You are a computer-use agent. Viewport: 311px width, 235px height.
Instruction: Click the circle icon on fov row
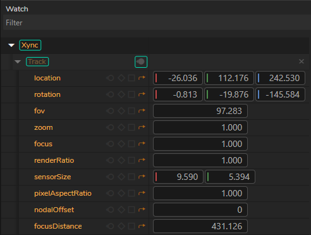click(110, 111)
